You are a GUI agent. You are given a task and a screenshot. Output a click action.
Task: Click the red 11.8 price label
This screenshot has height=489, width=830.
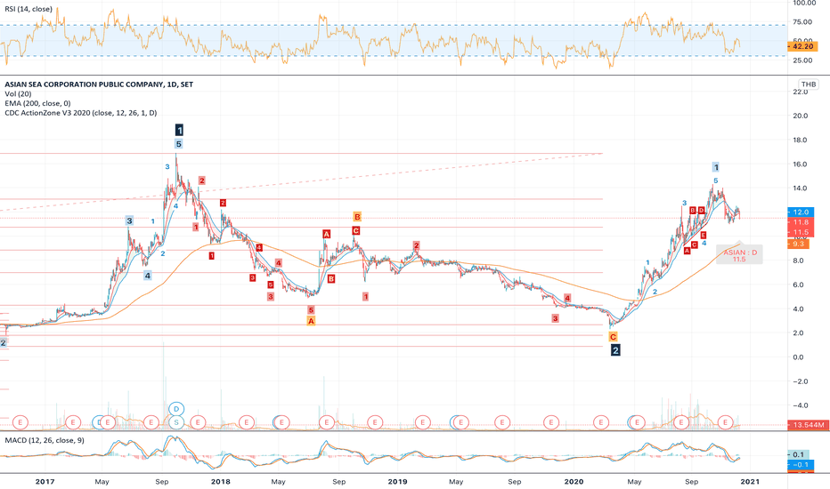coord(800,222)
